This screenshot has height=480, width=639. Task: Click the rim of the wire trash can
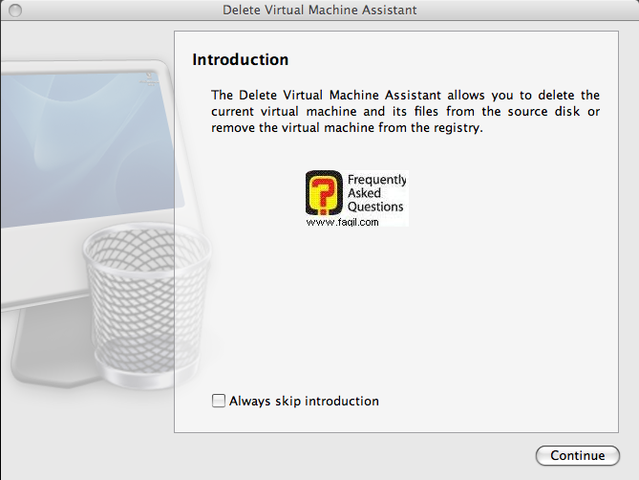147,241
